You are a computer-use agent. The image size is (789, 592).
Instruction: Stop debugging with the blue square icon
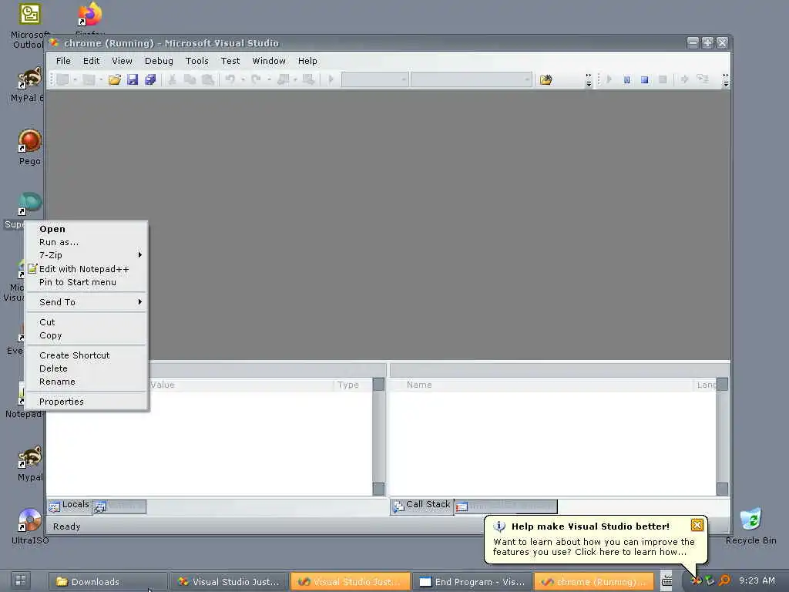pyautogui.click(x=645, y=79)
